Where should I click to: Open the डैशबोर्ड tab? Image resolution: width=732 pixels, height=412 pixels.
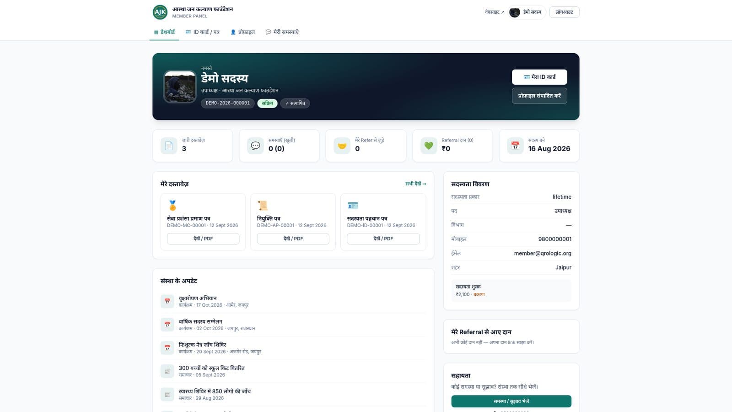[x=164, y=32]
